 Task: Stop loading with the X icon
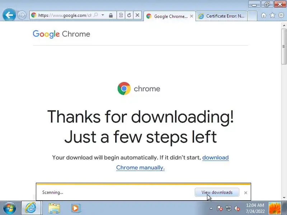[137, 15]
